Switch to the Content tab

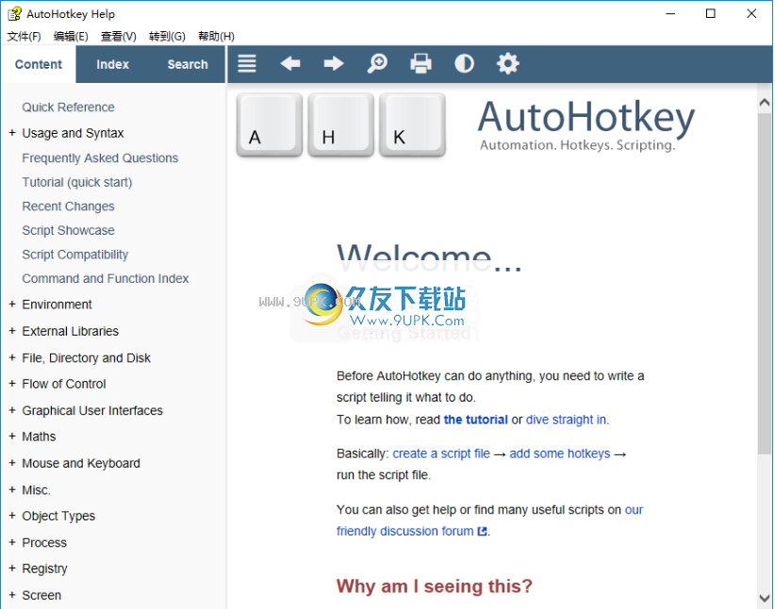point(39,64)
